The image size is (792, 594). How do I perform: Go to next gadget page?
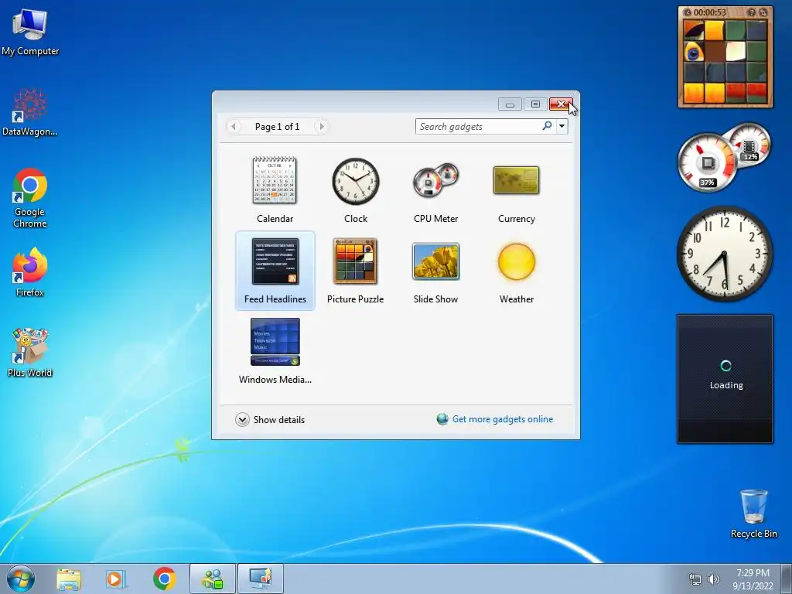(x=321, y=126)
